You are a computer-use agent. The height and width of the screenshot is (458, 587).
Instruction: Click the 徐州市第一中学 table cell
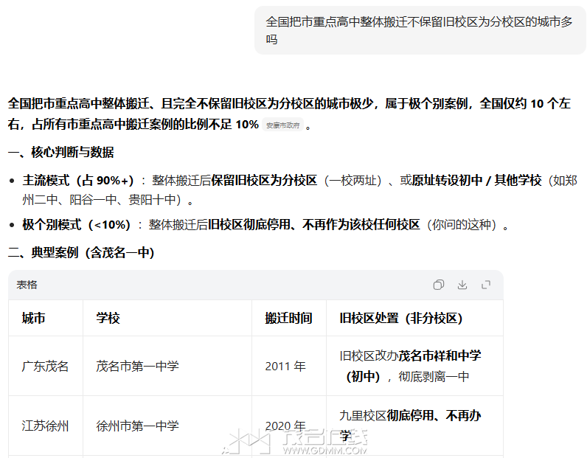137,426
